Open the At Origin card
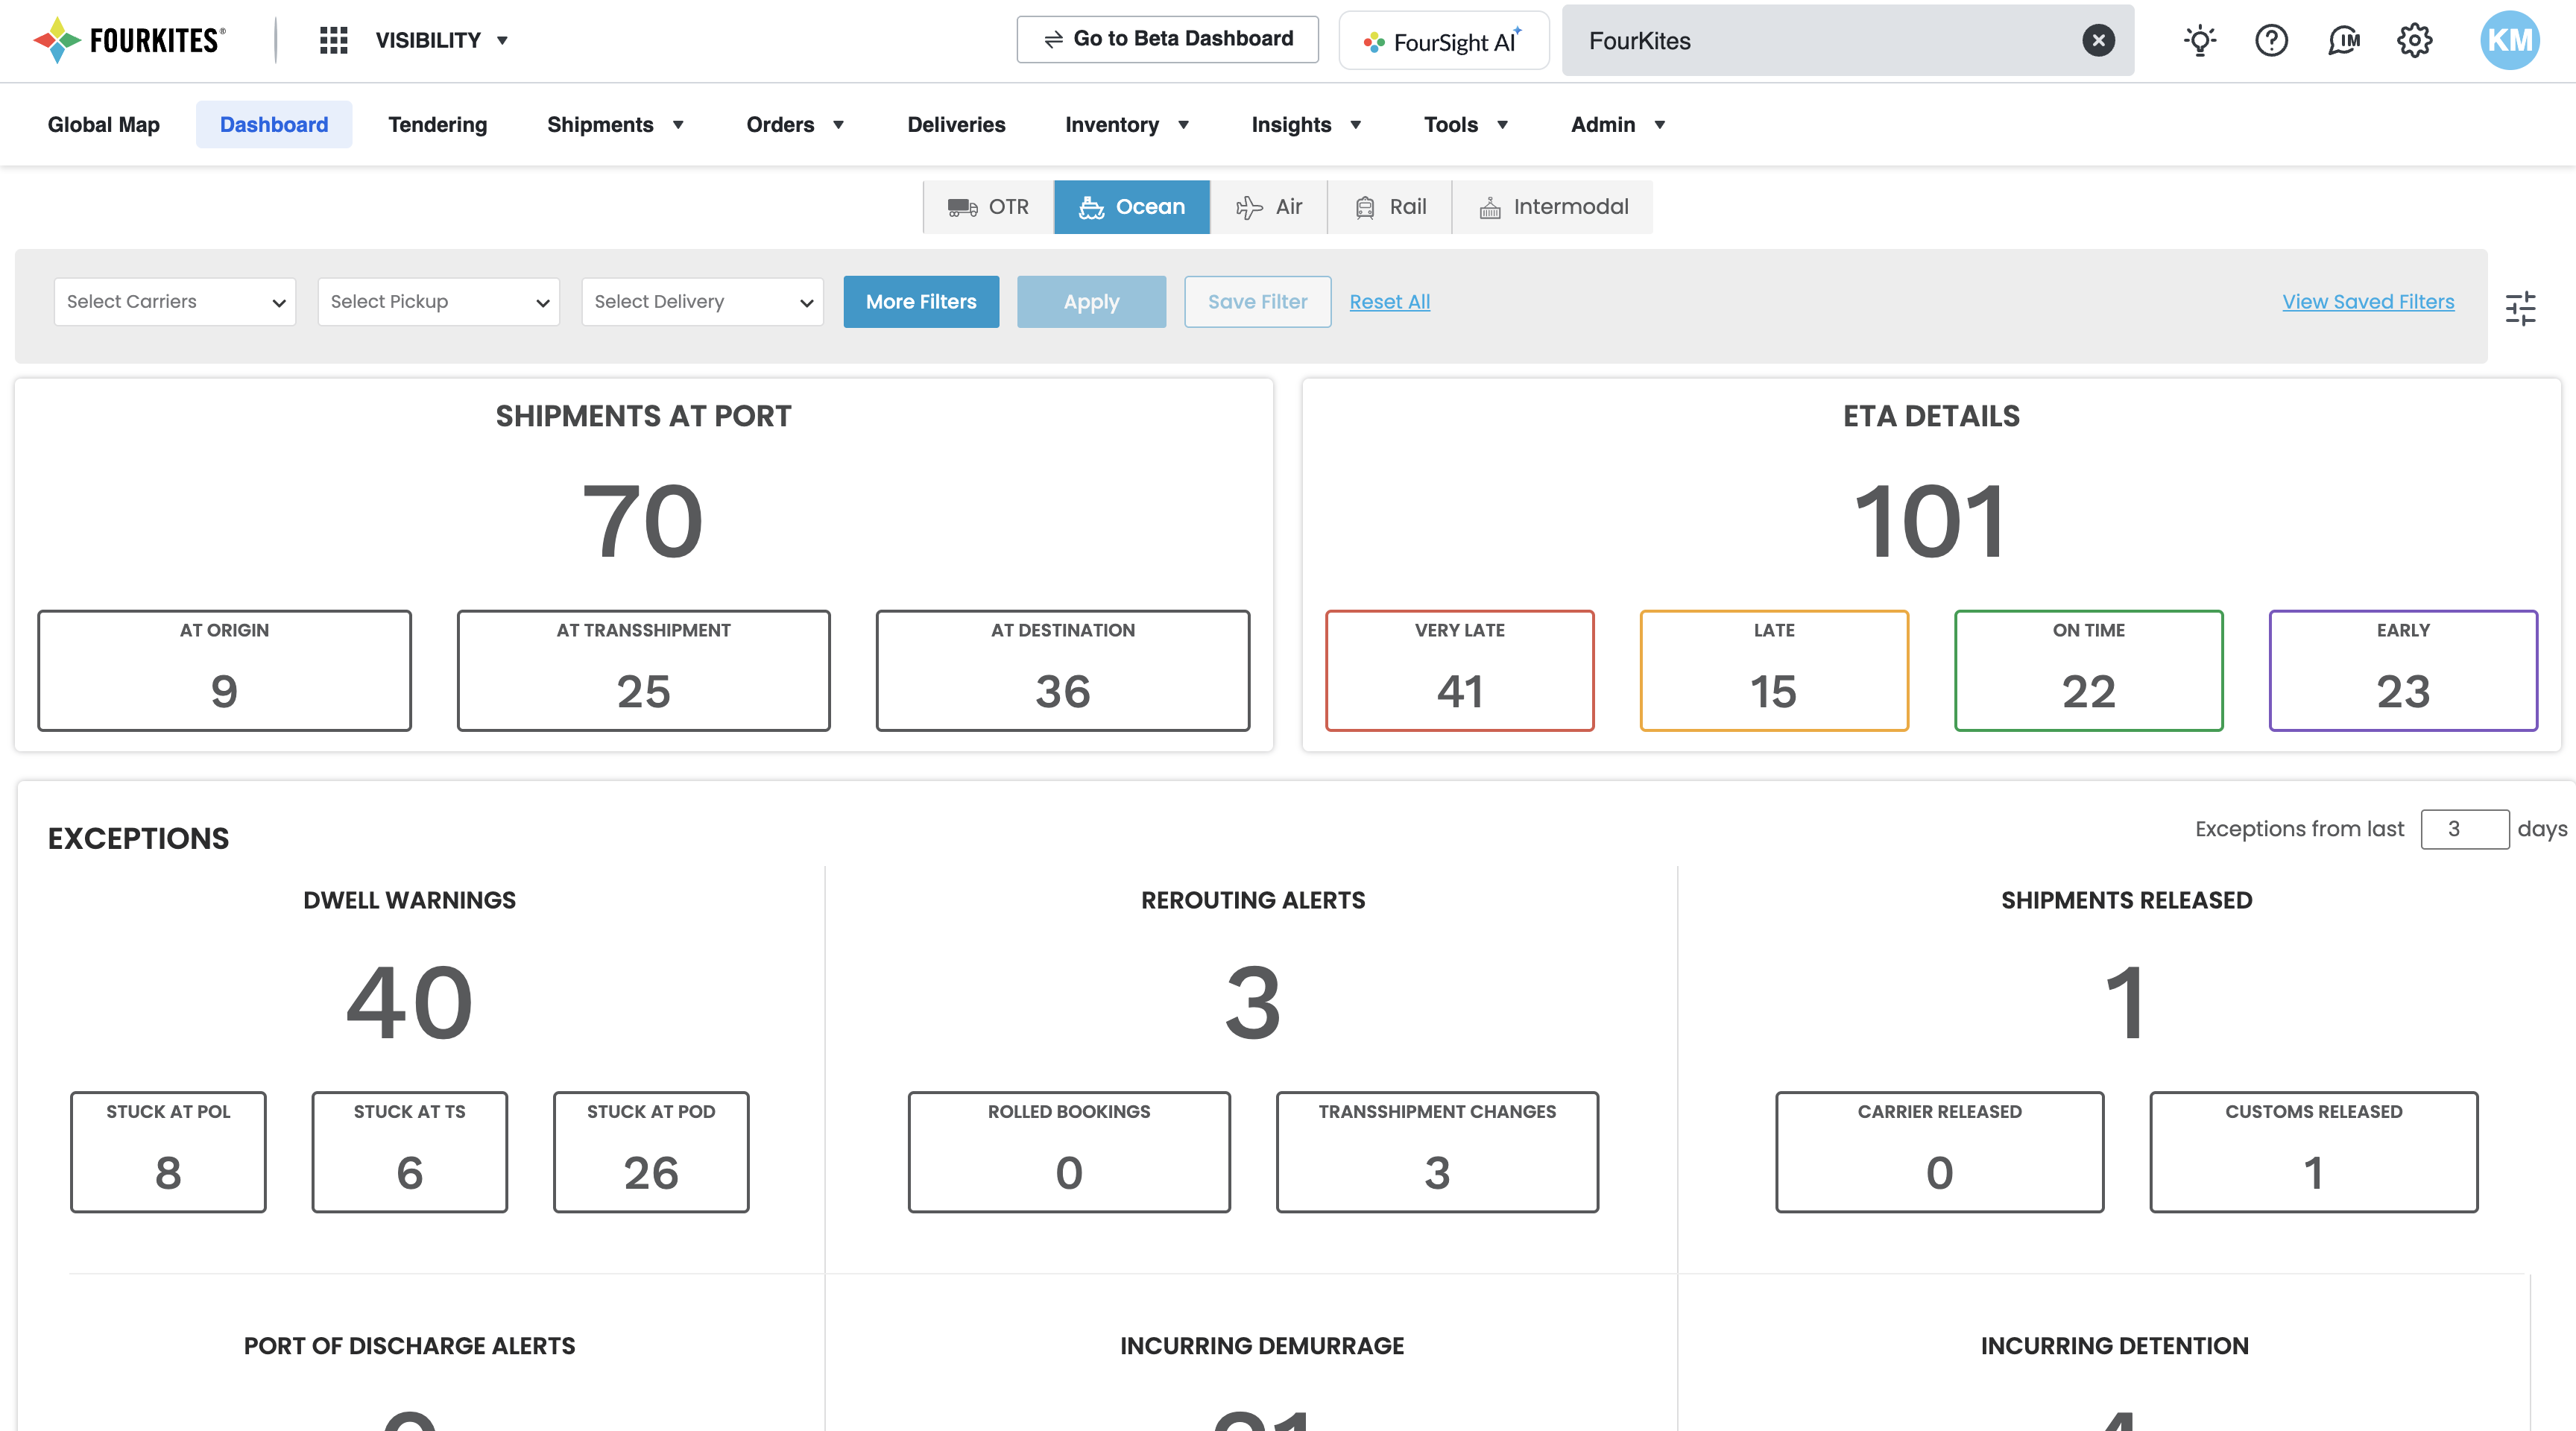The height and width of the screenshot is (1431, 2576). [224, 670]
